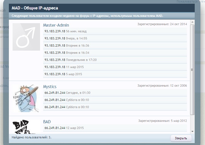Click scrollbar up arrow in dialog
The image size is (205, 145).
(192, 22)
